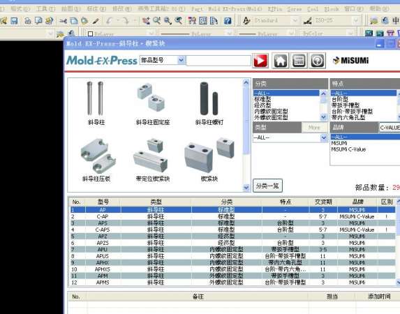The height and width of the screenshot is (314, 400).
Task: Select the 楔紧块 thumbnail
Action: [x=209, y=160]
